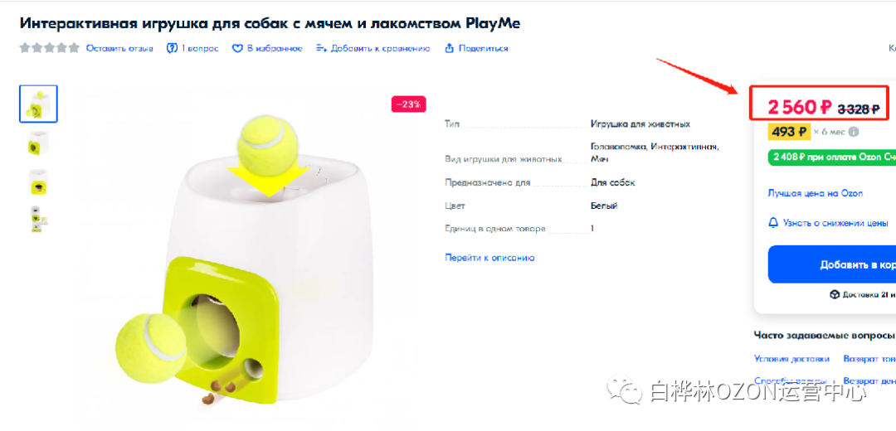Screen dimensions: 896x431
Task: Click the question icon beside '1 вопрос'
Action: click(x=172, y=49)
